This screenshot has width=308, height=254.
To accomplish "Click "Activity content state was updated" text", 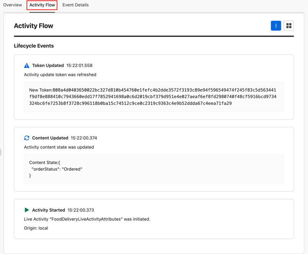I will coord(59,147).
